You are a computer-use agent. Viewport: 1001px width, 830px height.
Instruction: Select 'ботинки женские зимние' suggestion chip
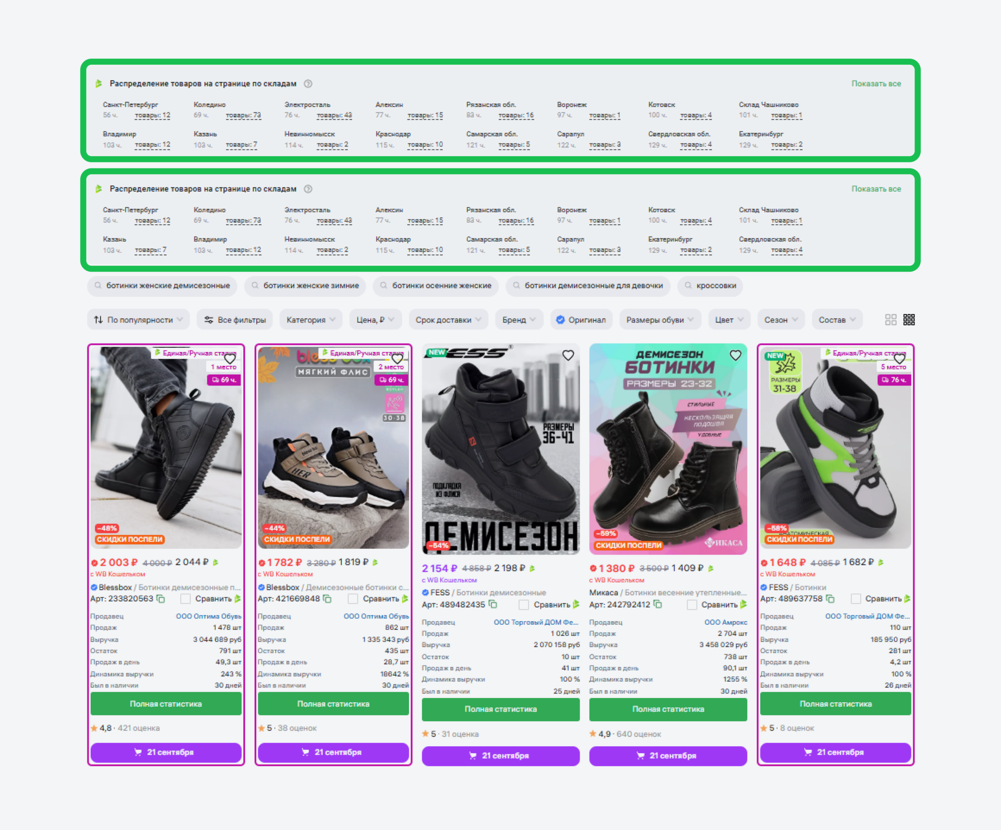[304, 286]
